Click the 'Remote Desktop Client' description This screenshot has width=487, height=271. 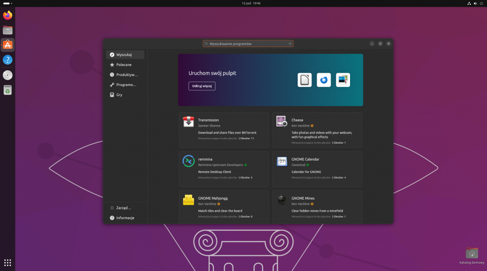tap(214, 172)
